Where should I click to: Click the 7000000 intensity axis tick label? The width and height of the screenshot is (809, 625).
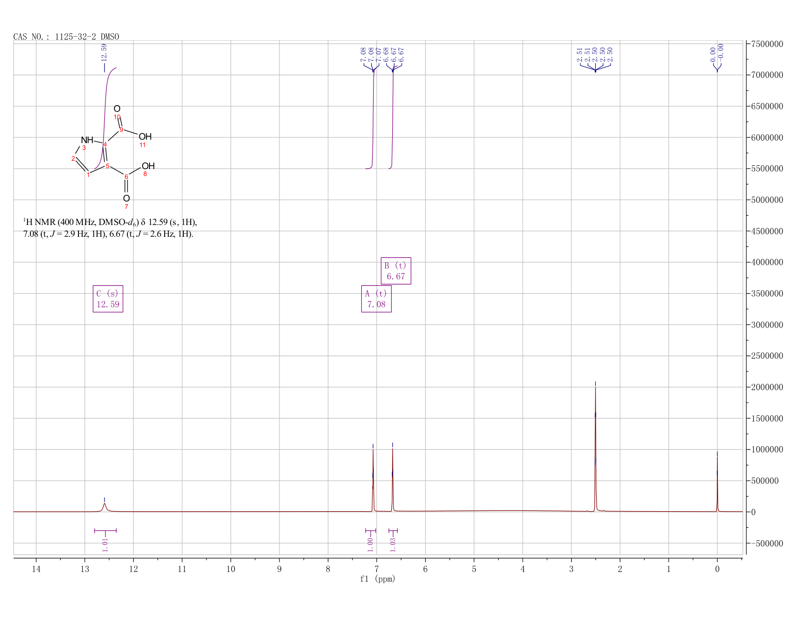[x=769, y=75]
